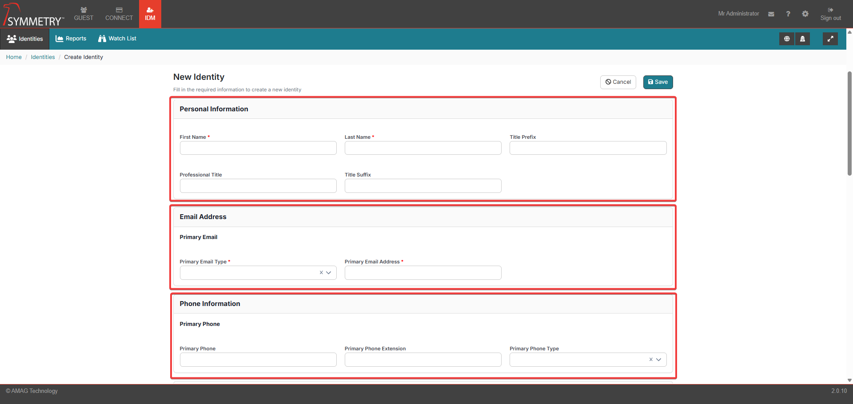Open the help question mark icon
Screen dimensions: 853x404
click(x=788, y=14)
